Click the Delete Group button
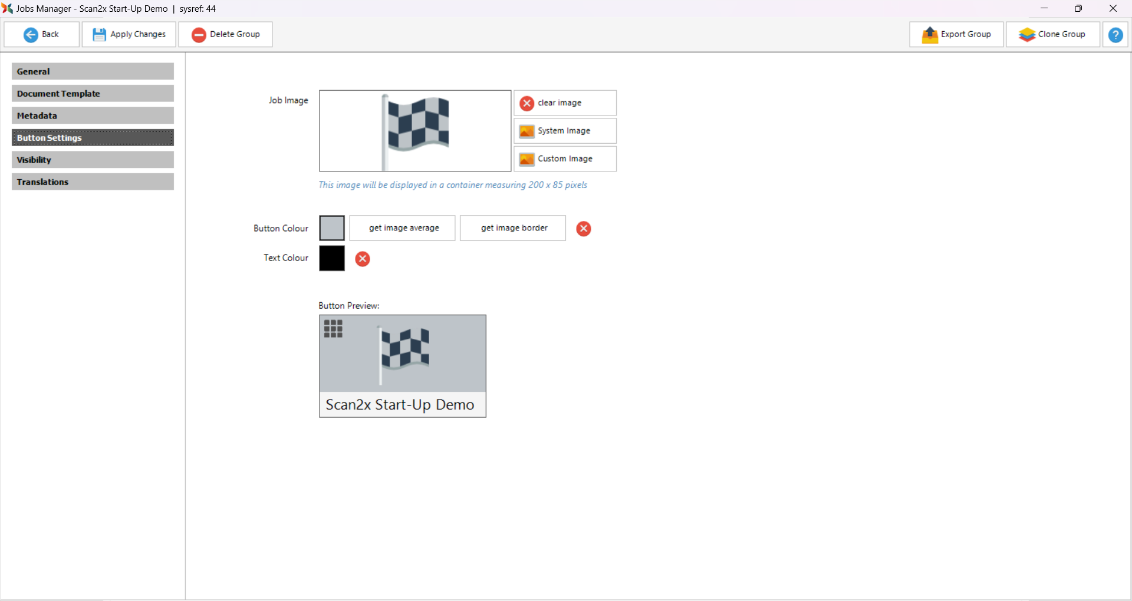Screen dimensions: 1132x601 (x=225, y=35)
